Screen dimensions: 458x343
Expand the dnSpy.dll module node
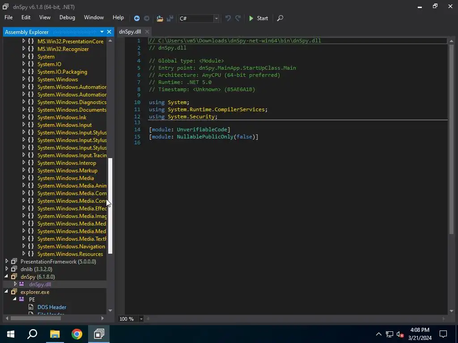coord(15,284)
